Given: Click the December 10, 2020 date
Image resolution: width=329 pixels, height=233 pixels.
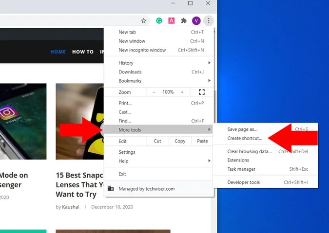Looking at the screenshot, I should pyautogui.click(x=112, y=207).
